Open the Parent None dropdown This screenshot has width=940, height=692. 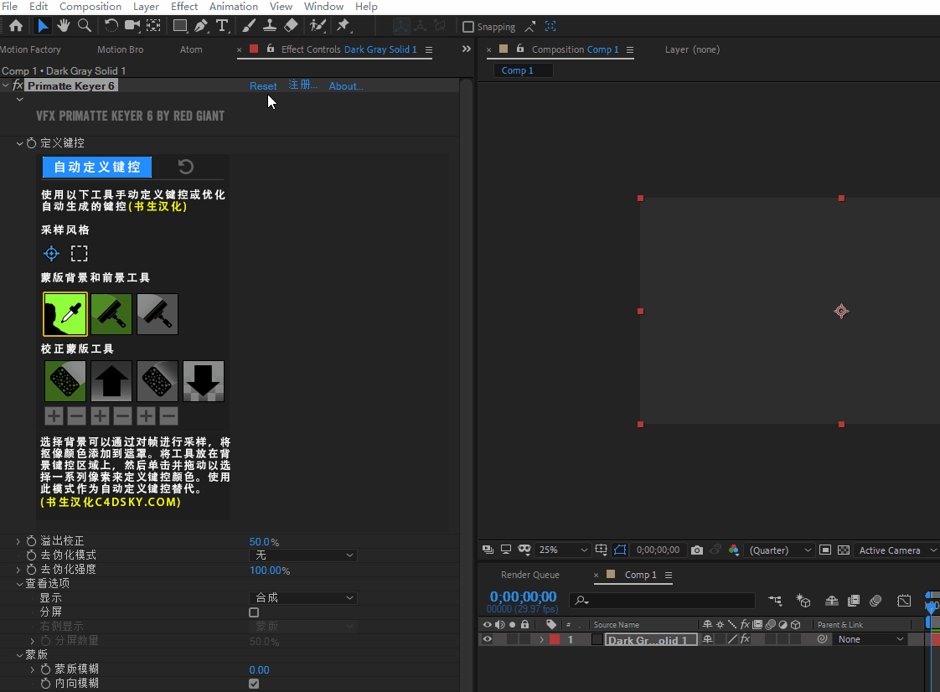870,639
